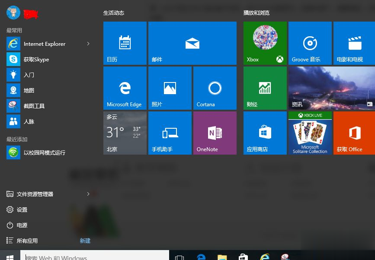Open the Xbox tile

[x=265, y=43]
